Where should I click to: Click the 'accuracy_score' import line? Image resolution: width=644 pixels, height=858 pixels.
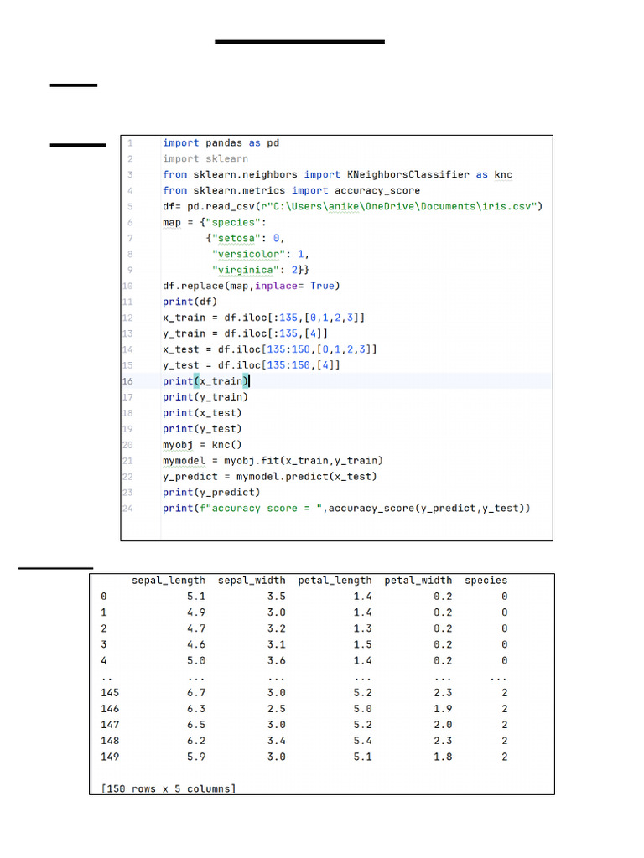tap(291, 190)
